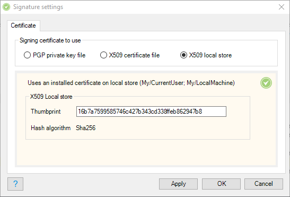Click the Signature settings title bar icon
The image size is (290, 197).
6,7
